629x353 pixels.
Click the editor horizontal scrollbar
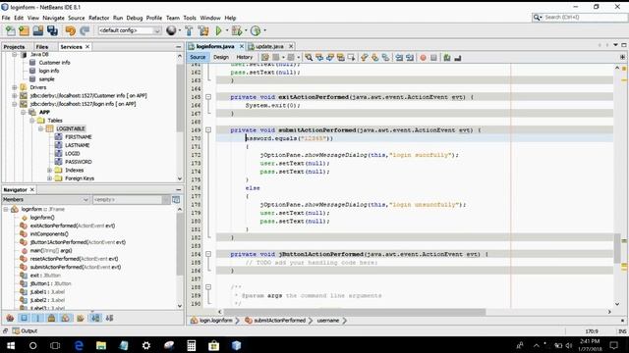355,312
